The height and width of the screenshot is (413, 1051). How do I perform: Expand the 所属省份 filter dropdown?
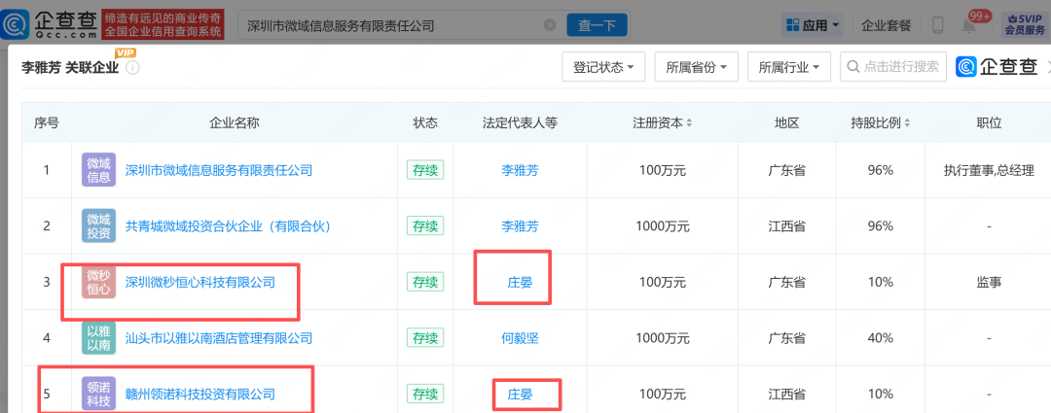tap(697, 67)
